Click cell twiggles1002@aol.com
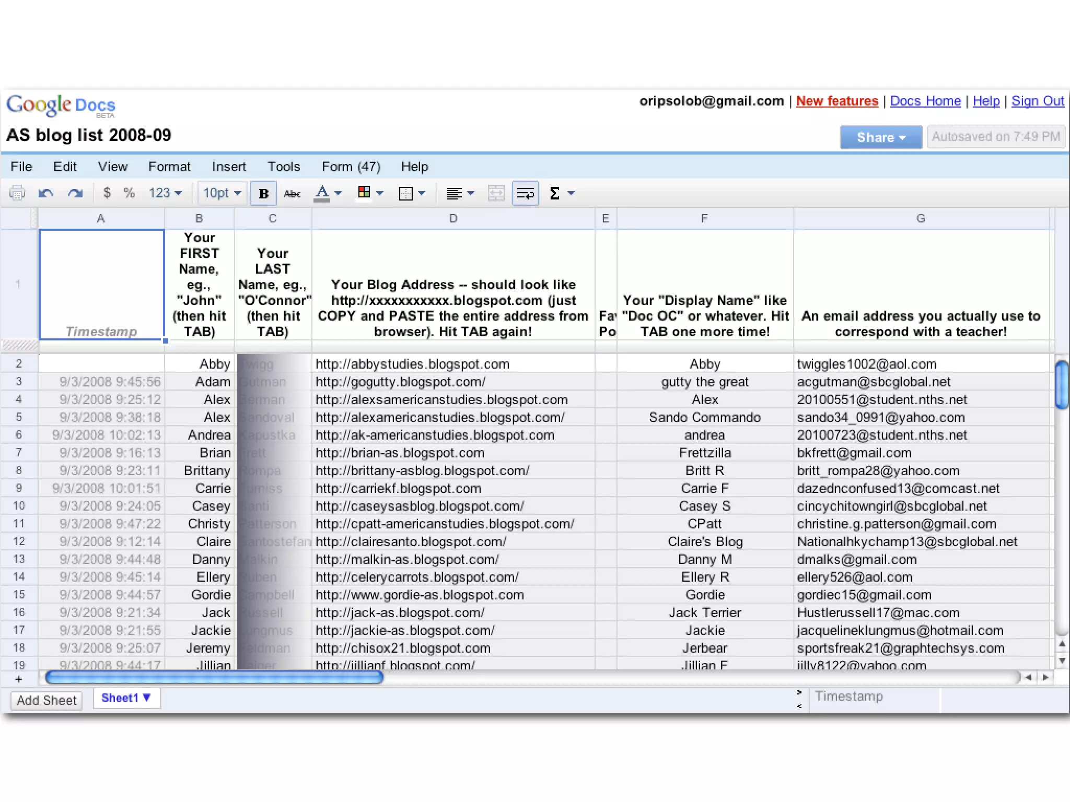1070x802 pixels. pyautogui.click(x=921, y=364)
